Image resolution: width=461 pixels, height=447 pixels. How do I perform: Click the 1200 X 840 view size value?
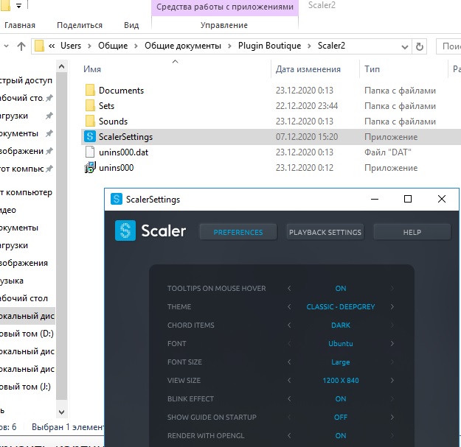tap(341, 381)
